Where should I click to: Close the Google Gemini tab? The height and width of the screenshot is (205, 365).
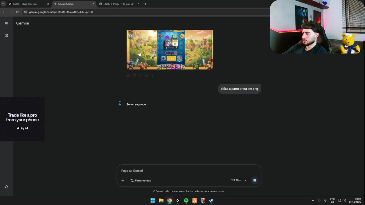tap(93, 4)
